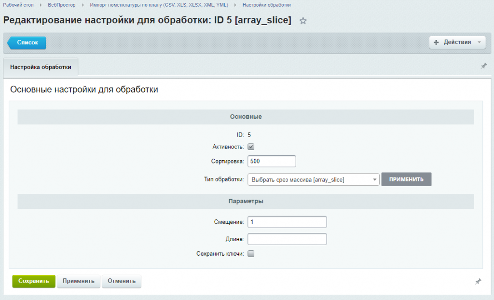Go back using the Список button
Viewport: 494px width, 300px height.
point(27,42)
